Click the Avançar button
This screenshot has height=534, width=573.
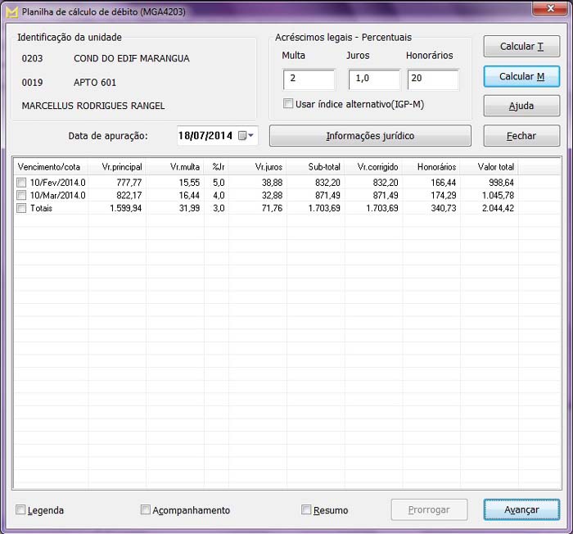click(521, 509)
